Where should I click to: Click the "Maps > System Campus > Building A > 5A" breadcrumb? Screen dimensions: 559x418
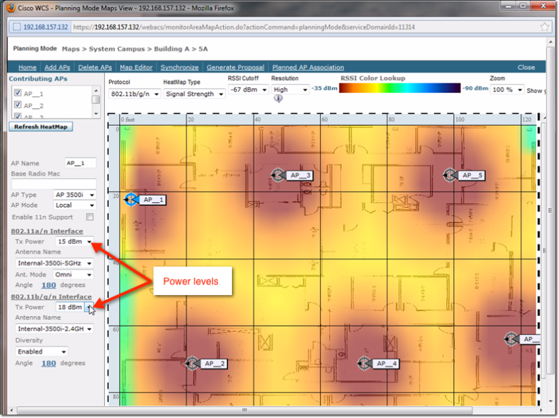pyautogui.click(x=135, y=49)
